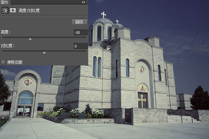Click the large cross atop the main dome
This screenshot has width=209, height=139.
(x=104, y=15)
